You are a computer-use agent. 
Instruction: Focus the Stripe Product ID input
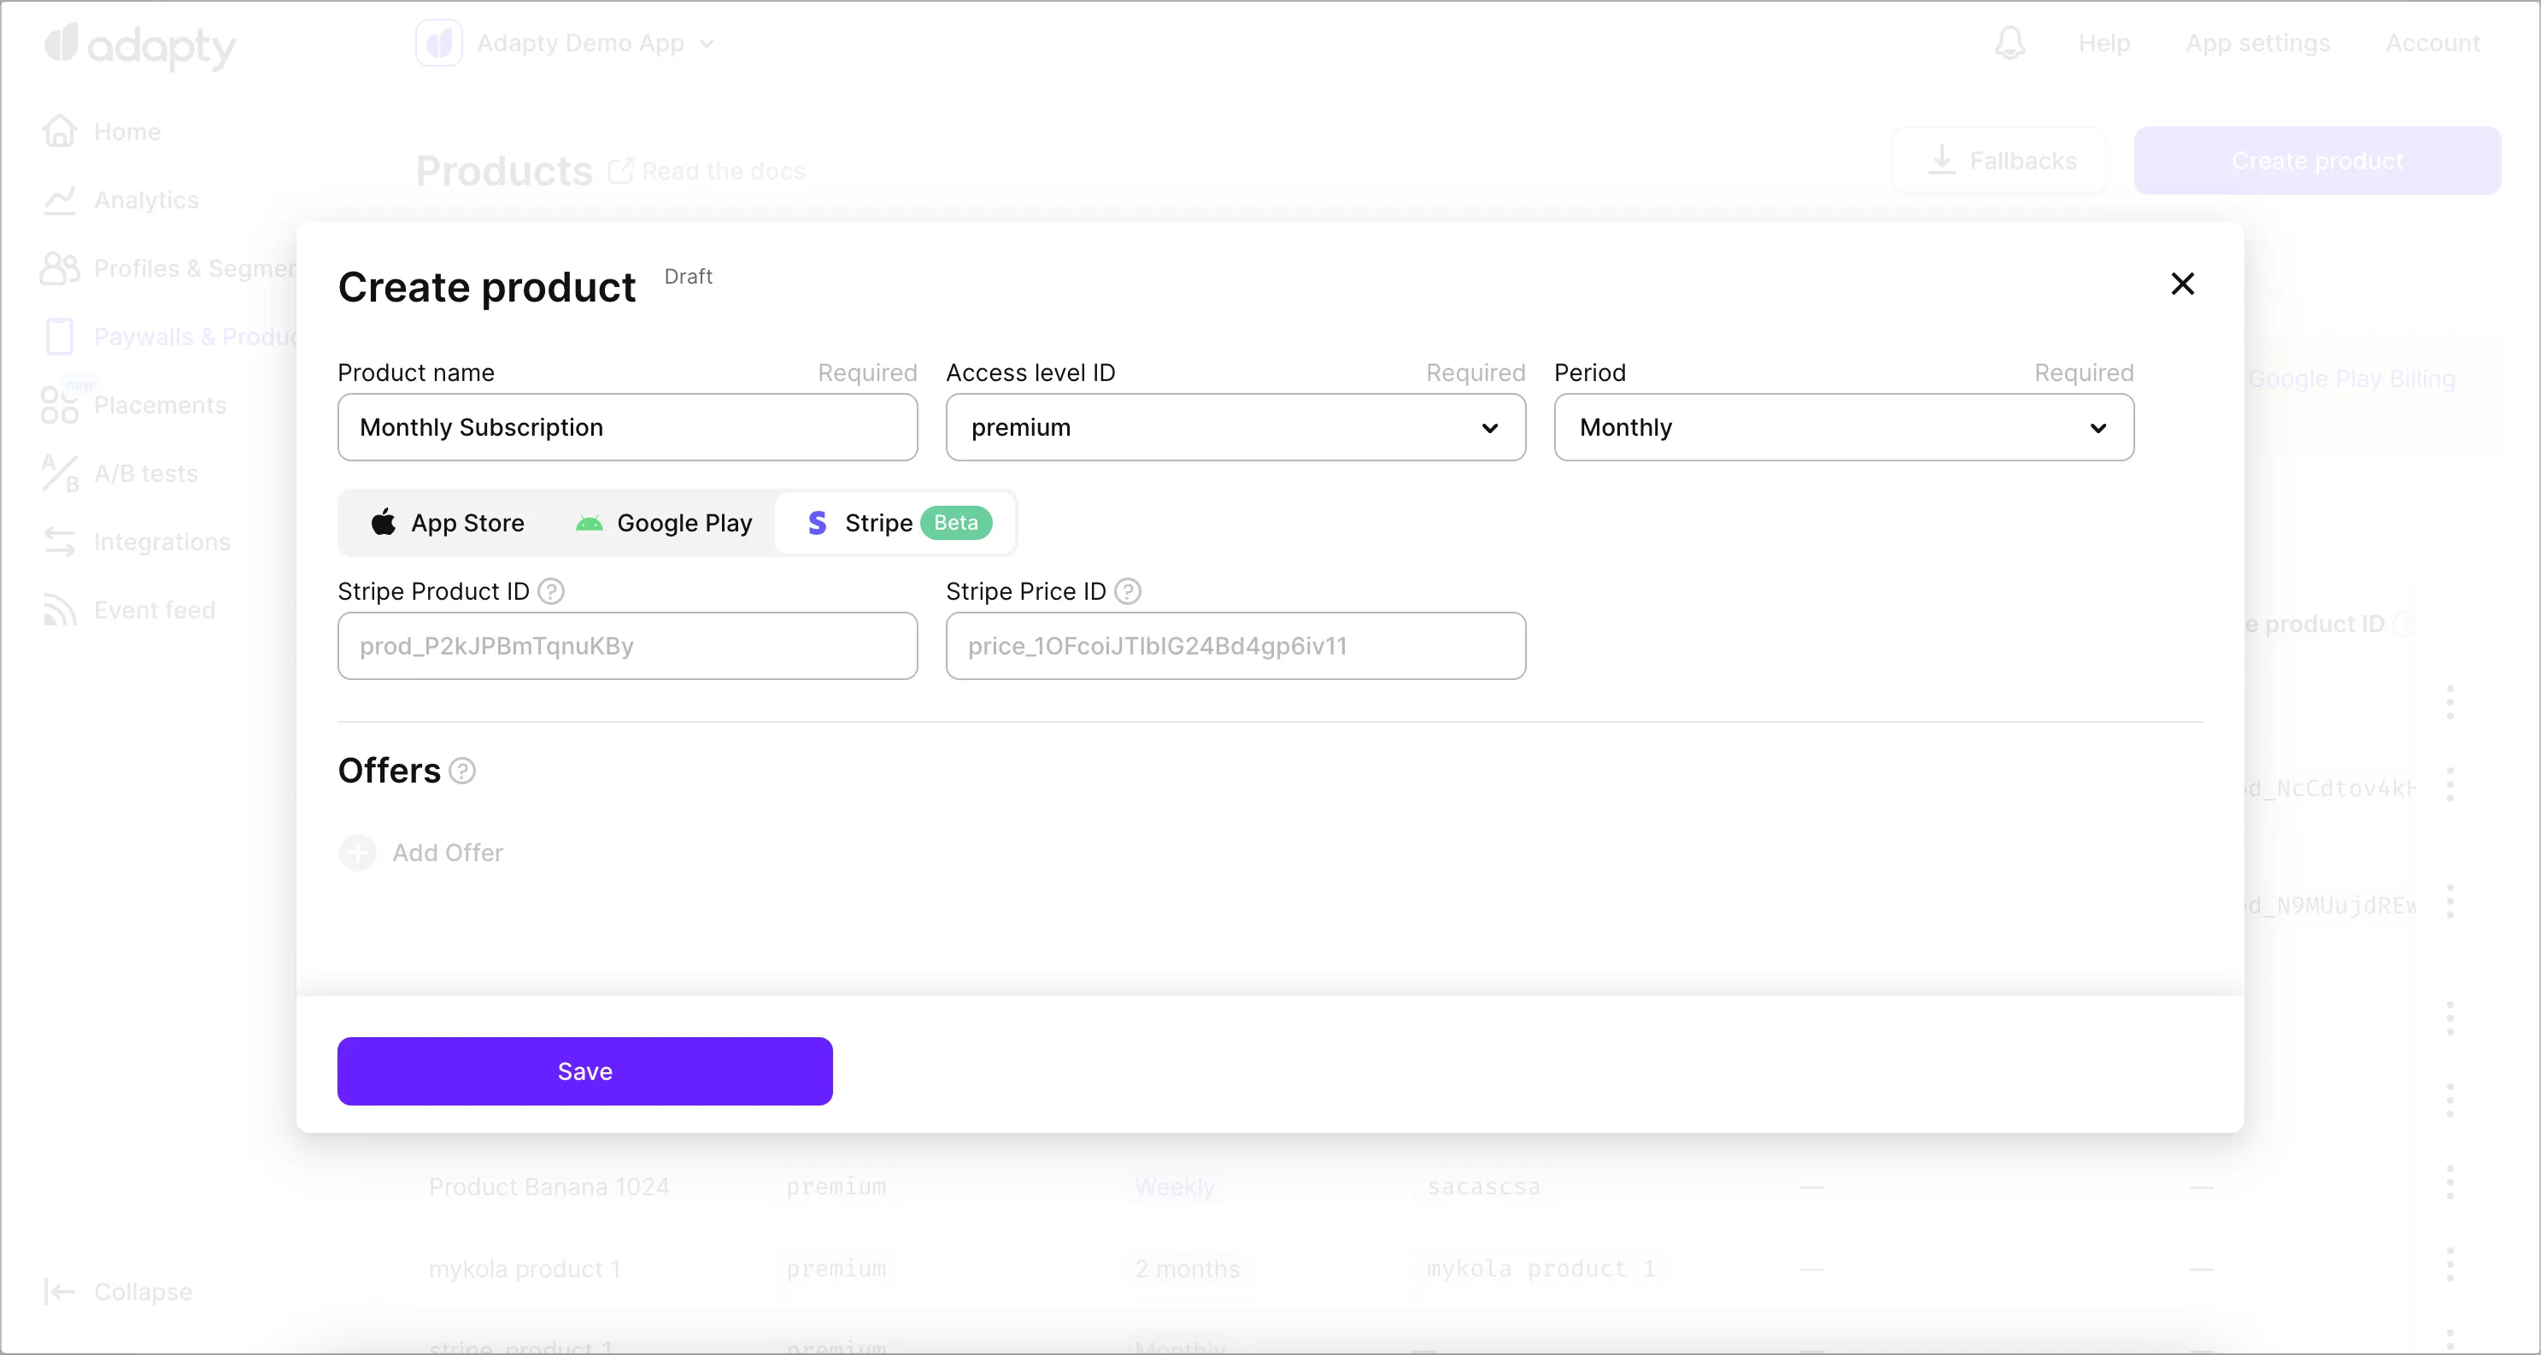pyautogui.click(x=627, y=647)
